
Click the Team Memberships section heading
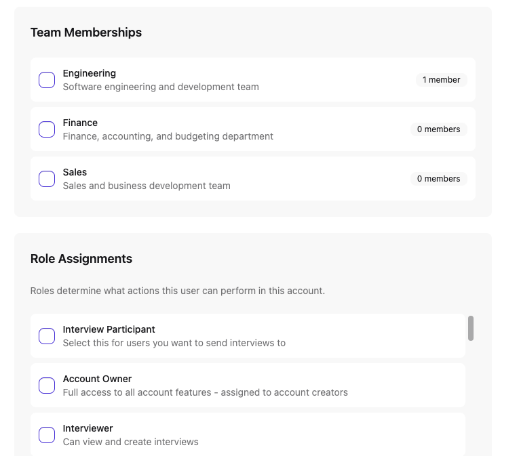[86, 33]
